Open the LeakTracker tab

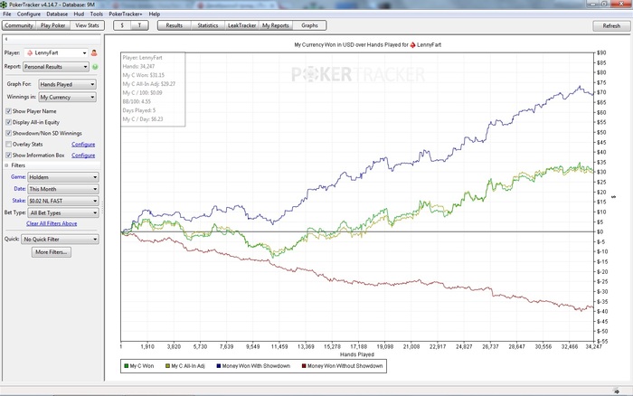point(241,25)
